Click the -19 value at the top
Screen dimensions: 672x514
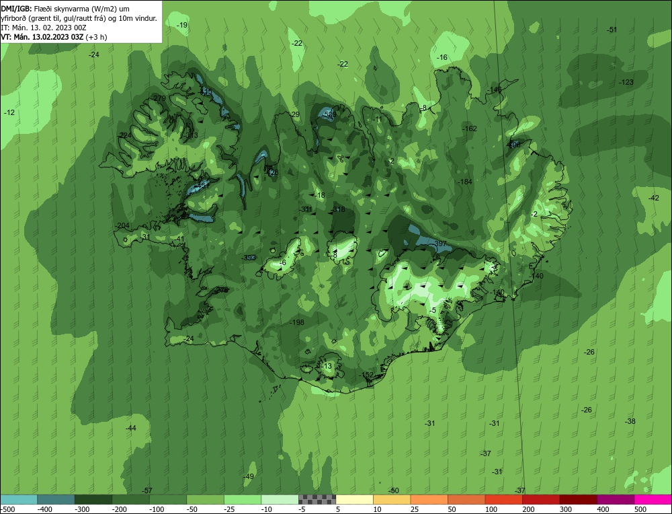point(182,26)
